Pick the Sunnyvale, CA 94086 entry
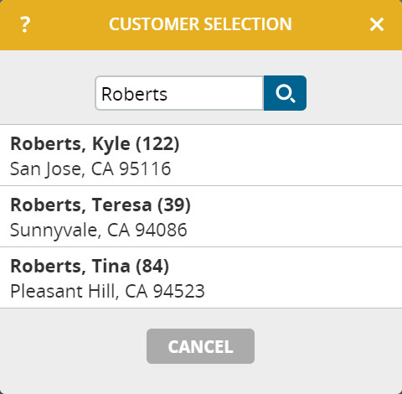402x394 pixels. (x=99, y=230)
